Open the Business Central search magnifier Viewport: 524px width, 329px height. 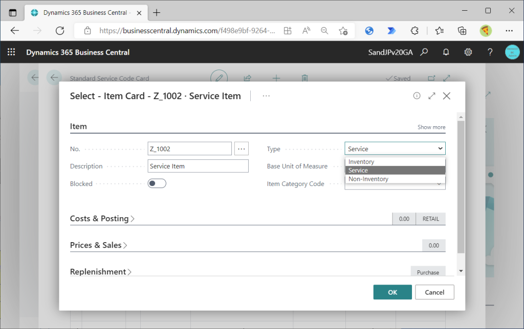pos(424,52)
